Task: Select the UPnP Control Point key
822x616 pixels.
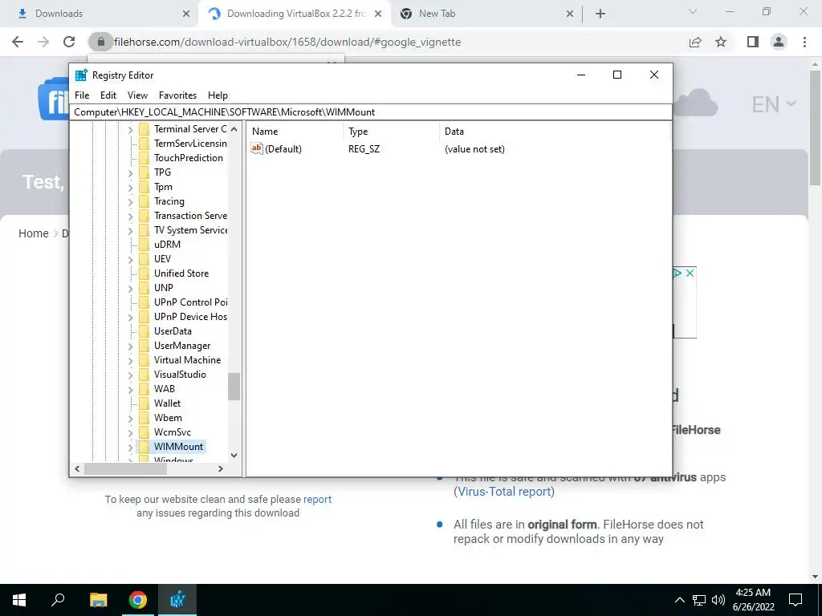Action: [x=190, y=302]
